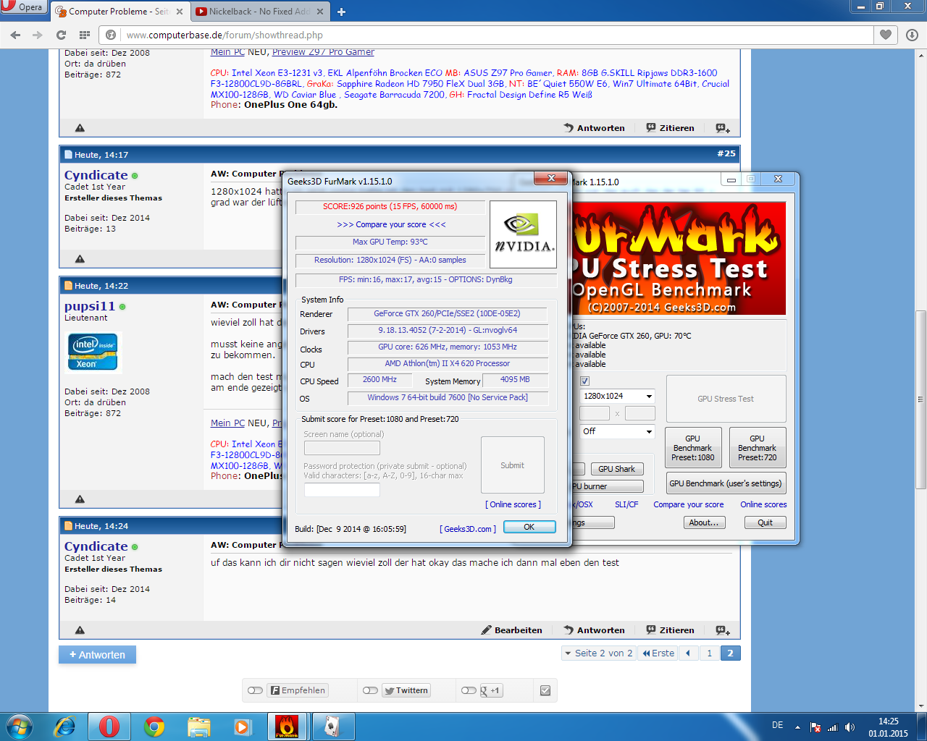Bookmark page with heart icon
Screen dimensions: 927x741
pyautogui.click(x=886, y=35)
